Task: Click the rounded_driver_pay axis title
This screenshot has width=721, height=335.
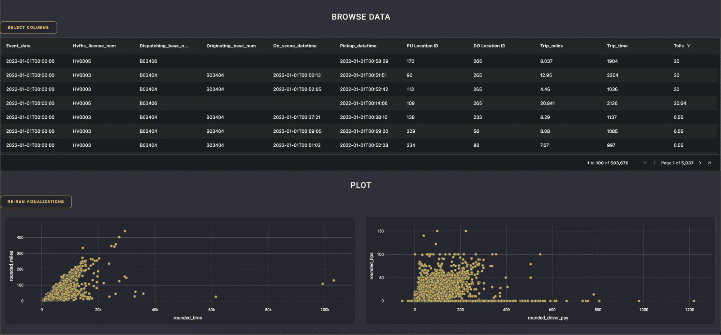Action: (x=548, y=318)
